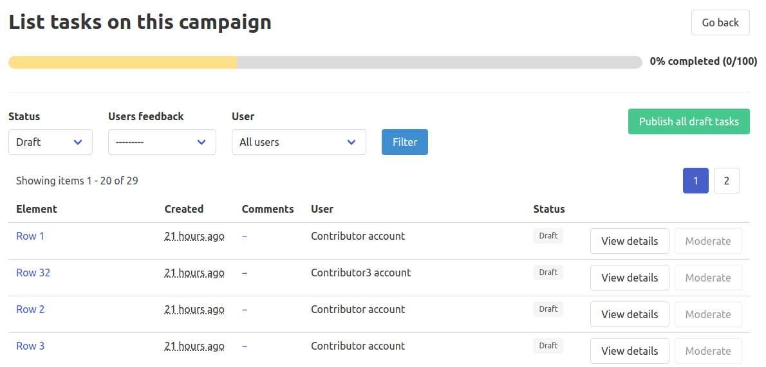The image size is (766, 367).
Task: Click the 'Users feedback' filter label
Action: pyautogui.click(x=146, y=116)
